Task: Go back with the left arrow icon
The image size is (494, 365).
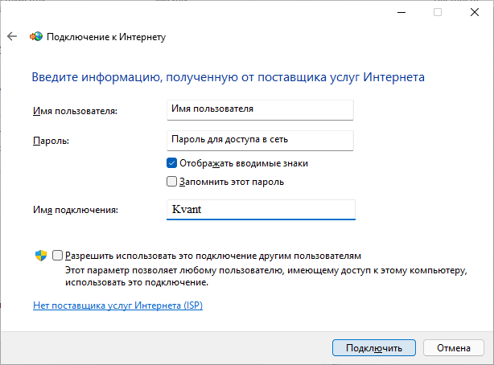Action: (12, 36)
